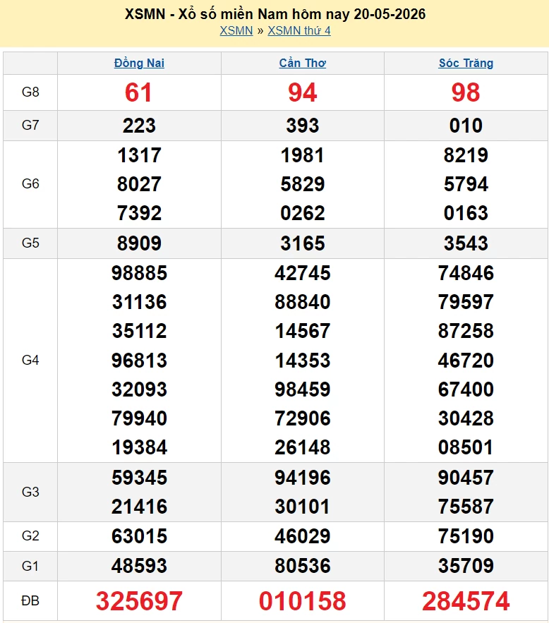Select G3 number 21416
Viewport: 549px width, 623px height.
click(140, 507)
